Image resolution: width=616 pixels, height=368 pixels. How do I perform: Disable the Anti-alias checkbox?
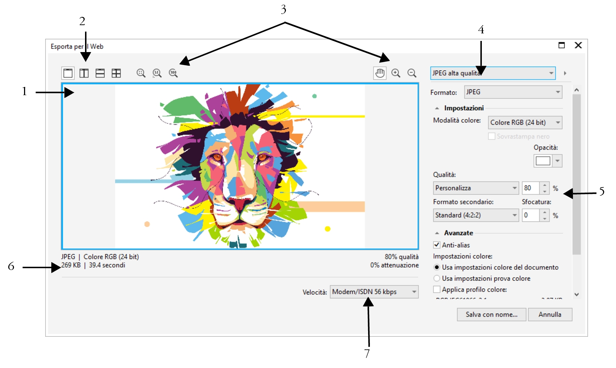(437, 245)
